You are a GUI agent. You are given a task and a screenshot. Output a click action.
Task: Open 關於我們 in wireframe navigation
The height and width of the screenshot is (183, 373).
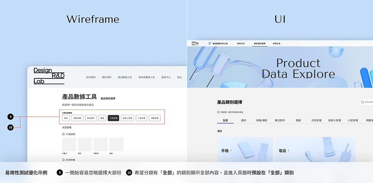[x=107, y=77]
